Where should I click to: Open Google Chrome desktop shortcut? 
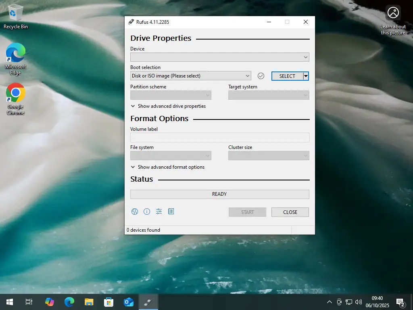point(15,99)
